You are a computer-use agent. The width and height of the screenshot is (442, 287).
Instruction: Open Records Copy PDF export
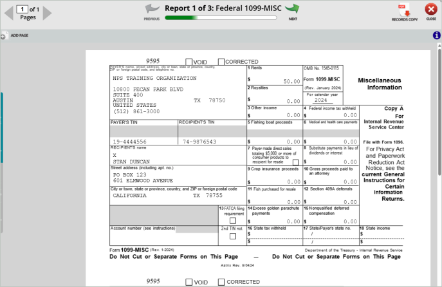pyautogui.click(x=405, y=10)
